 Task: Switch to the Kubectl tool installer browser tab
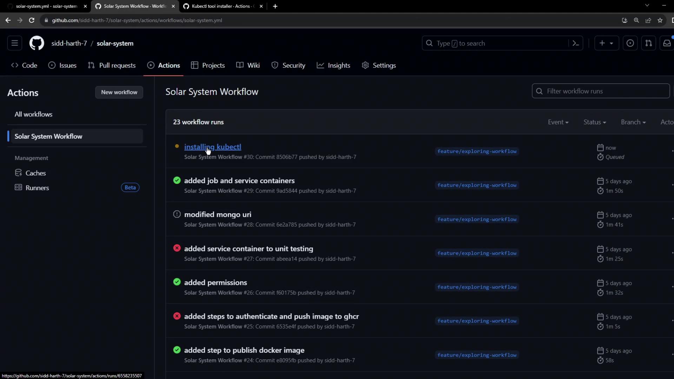tap(222, 6)
